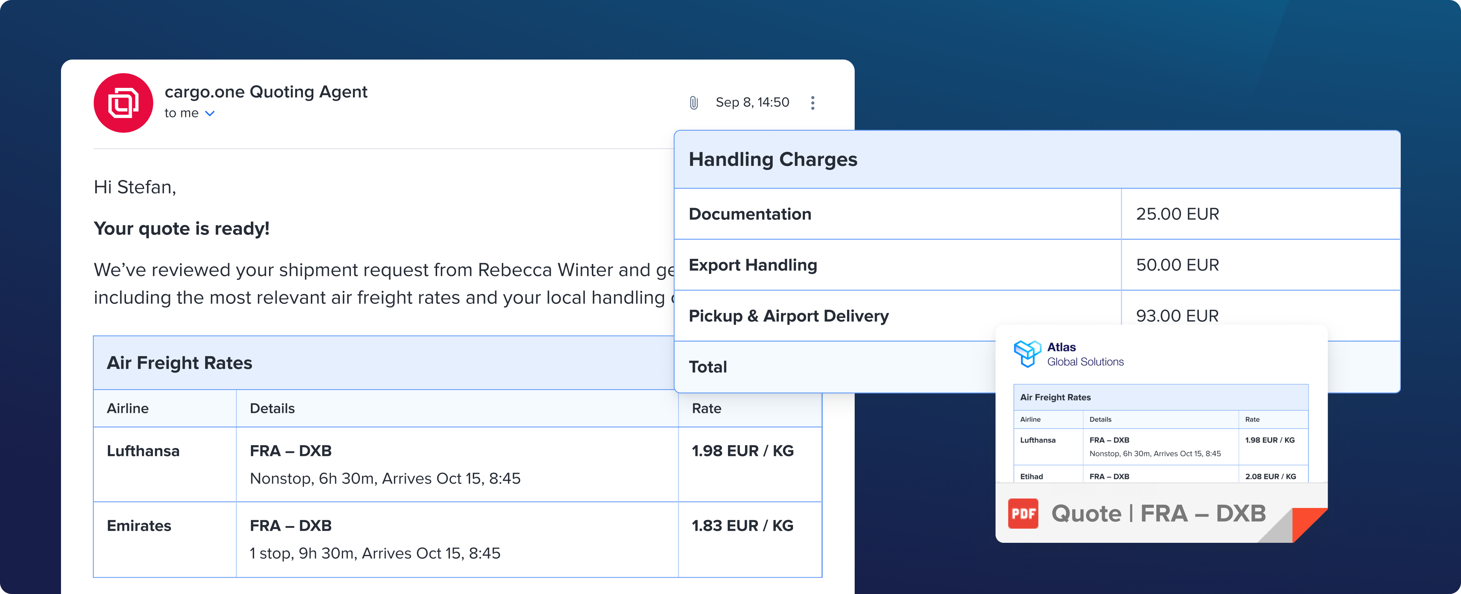This screenshot has height=594, width=1461.
Task: Expand the 'to me' recipient chevron
Action: pos(210,114)
